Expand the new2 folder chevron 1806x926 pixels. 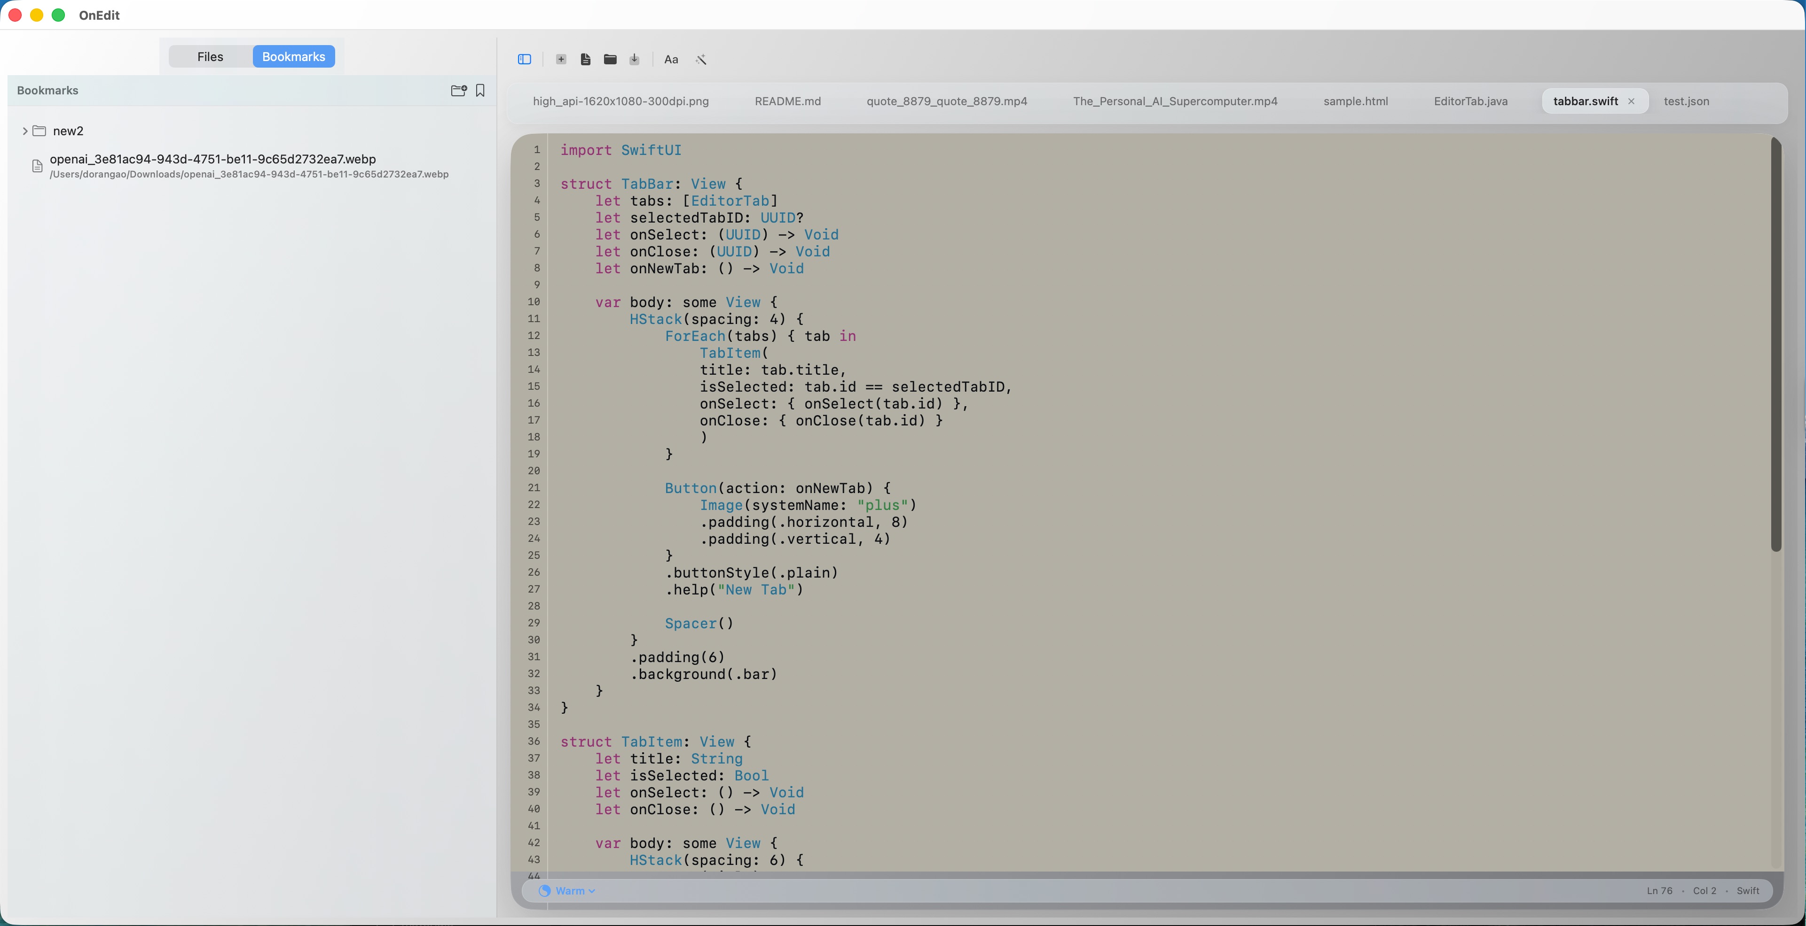pos(25,131)
